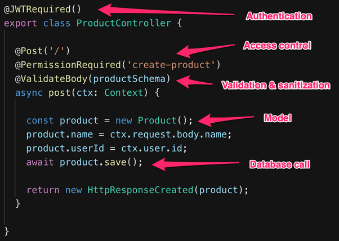Click the arrow pointing at product.save()

[x=195, y=164]
